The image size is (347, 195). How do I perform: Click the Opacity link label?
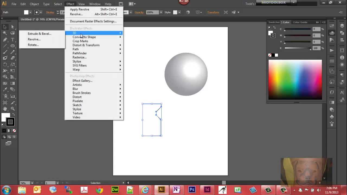coord(139,12)
